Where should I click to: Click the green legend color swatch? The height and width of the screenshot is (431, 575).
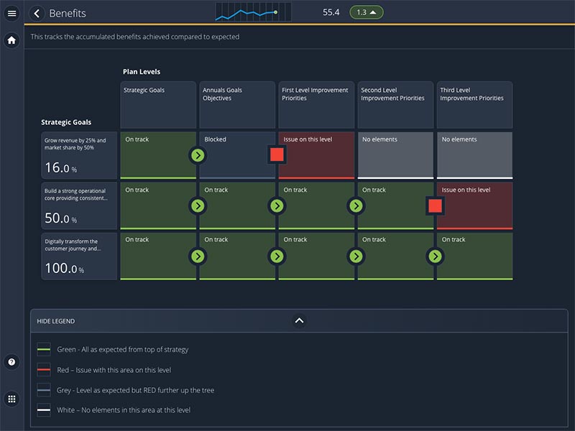[44, 350]
